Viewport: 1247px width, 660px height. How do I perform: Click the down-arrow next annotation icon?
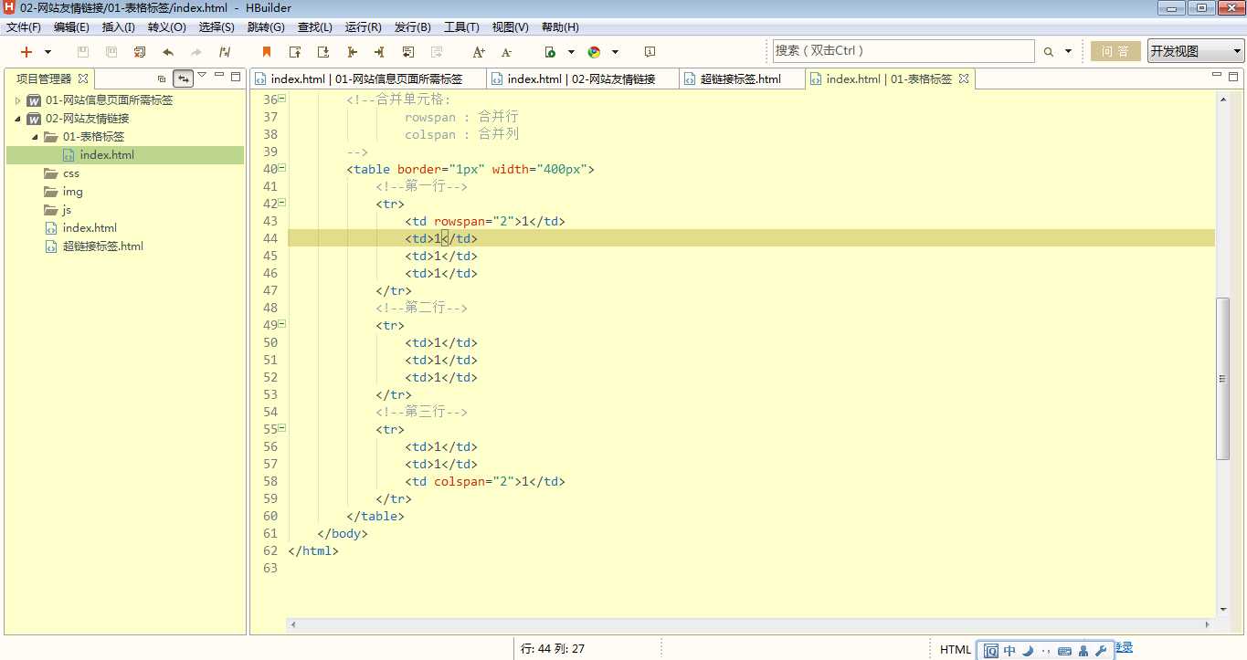[323, 52]
